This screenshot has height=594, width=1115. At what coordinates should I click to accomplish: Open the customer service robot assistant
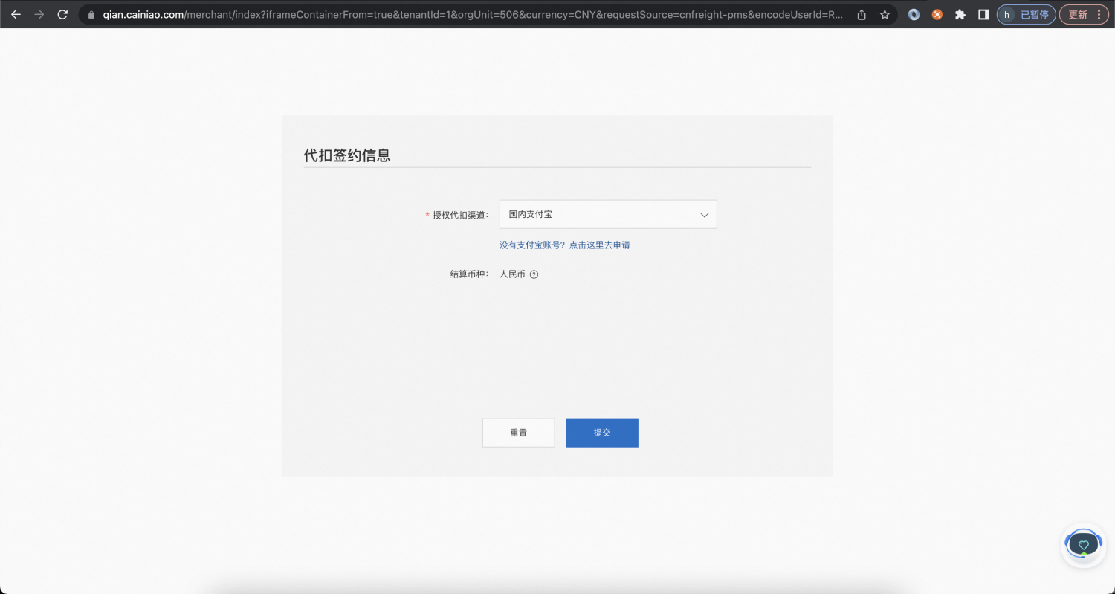(1083, 545)
